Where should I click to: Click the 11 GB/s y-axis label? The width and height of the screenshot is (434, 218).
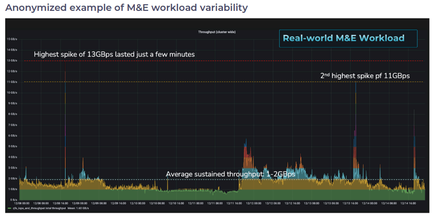[x=13, y=82]
